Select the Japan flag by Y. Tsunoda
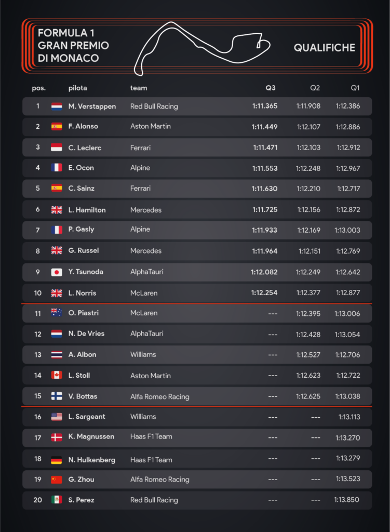The image size is (390, 532). click(57, 272)
